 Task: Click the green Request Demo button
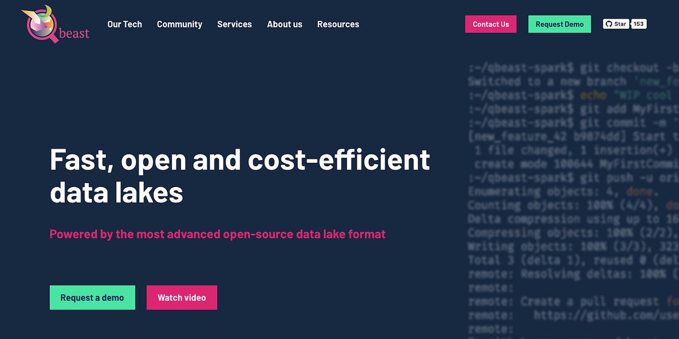pyautogui.click(x=559, y=24)
